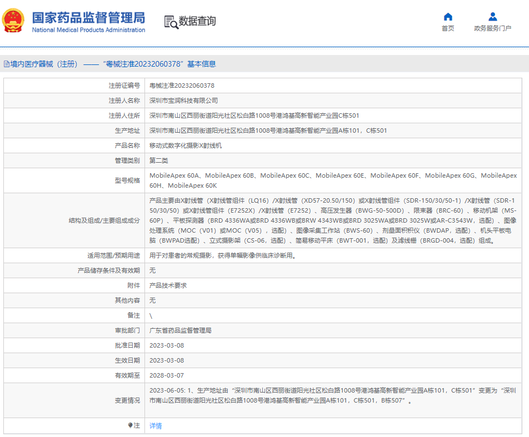Click the 注册证编号 row label
The height and width of the screenshot is (437, 529).
pos(124,86)
